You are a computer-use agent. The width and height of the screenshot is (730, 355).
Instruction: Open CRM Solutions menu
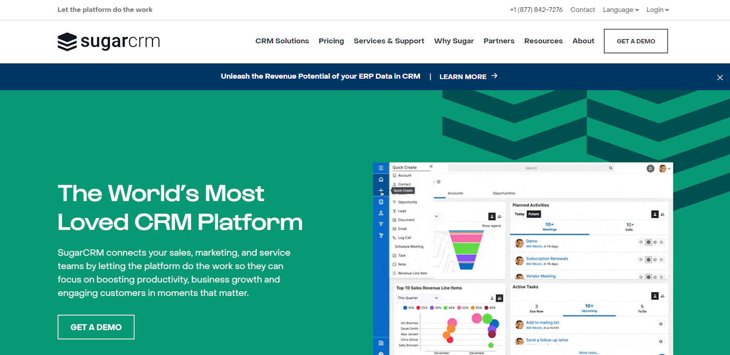tap(282, 41)
